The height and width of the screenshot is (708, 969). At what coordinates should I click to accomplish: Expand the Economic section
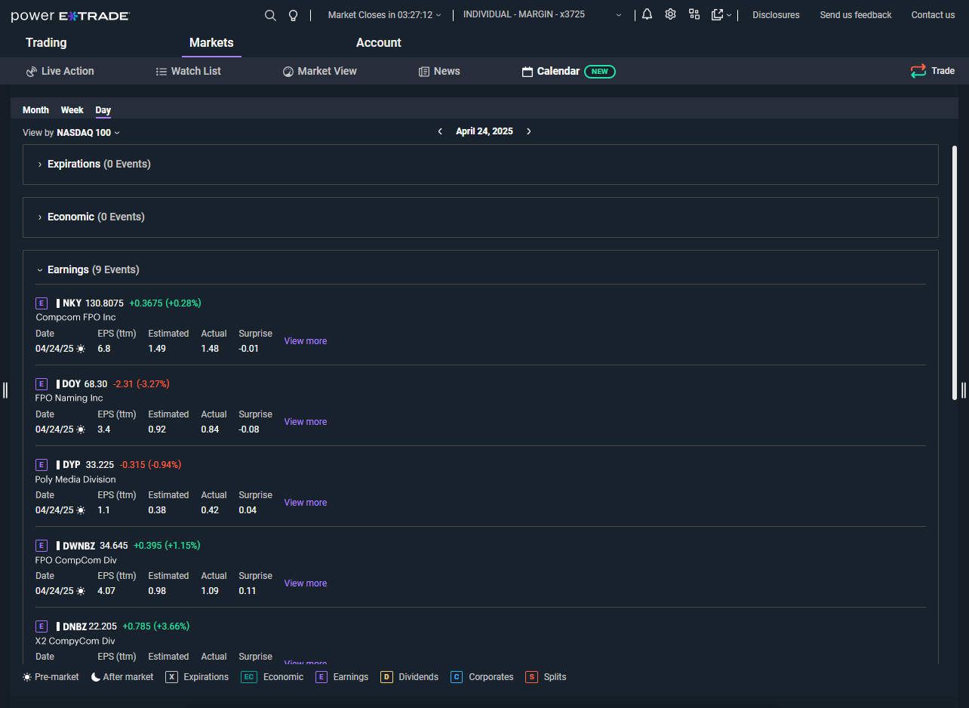(40, 217)
